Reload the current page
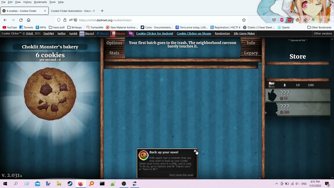The height and width of the screenshot is (188, 334). coord(21,20)
